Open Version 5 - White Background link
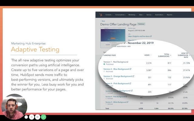The width and height of the screenshot is (194, 121). coord(116,102)
